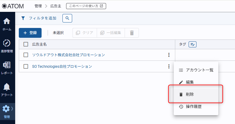
Task: Click フィルタを追加 to add filter
Action: [x=39, y=18]
